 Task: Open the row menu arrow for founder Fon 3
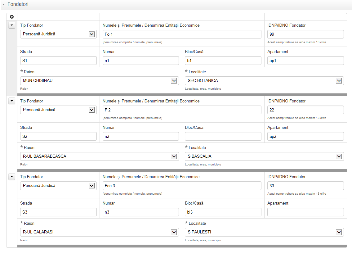coord(12,177)
